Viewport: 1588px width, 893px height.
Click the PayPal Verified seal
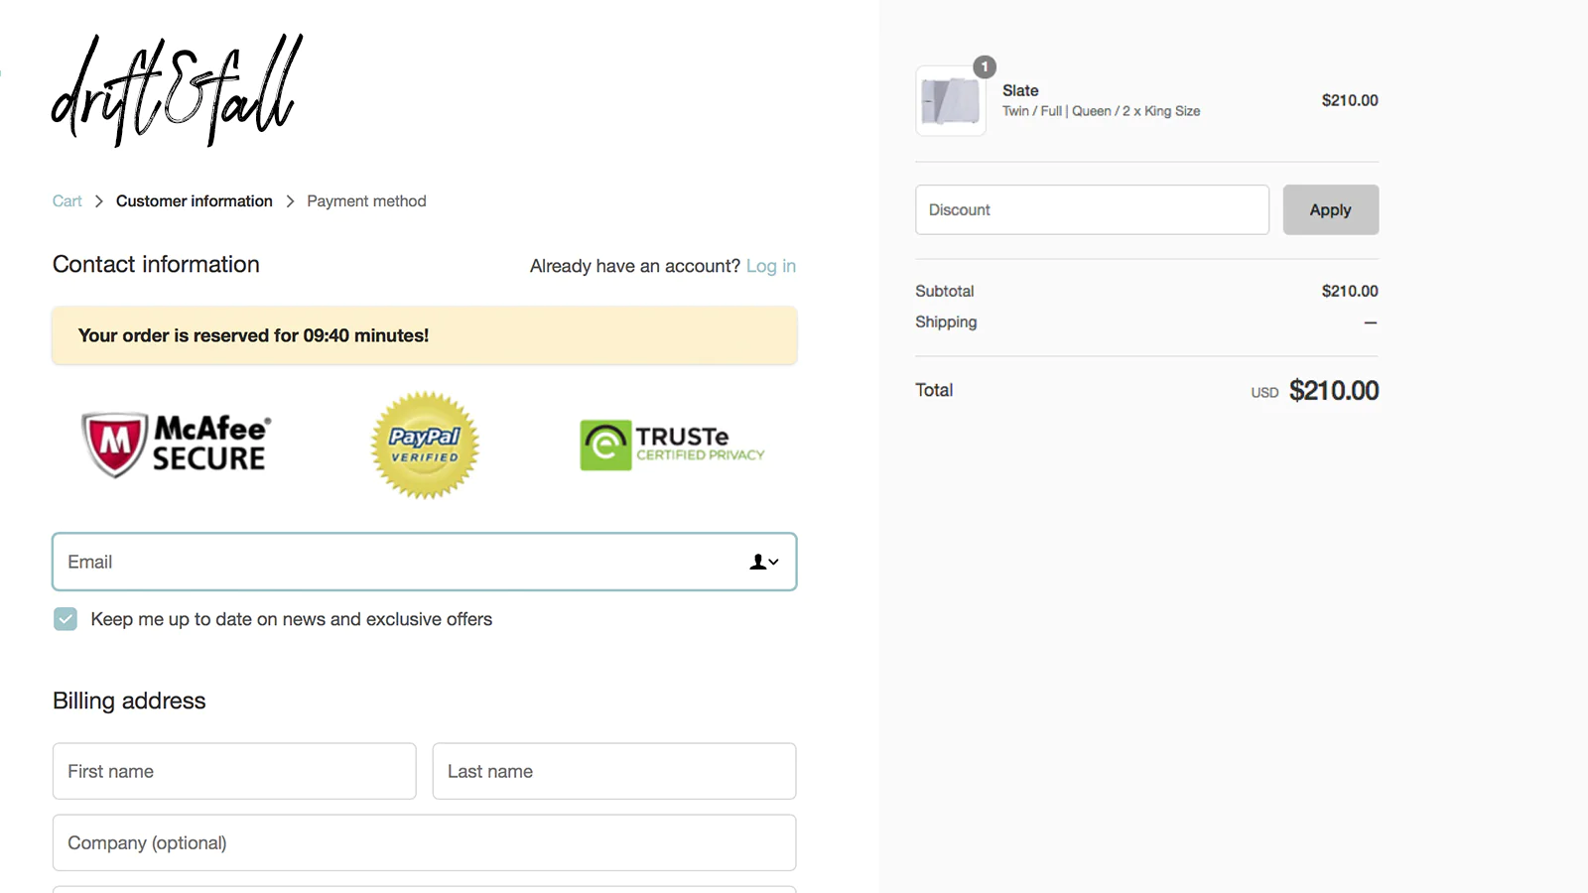[425, 445]
